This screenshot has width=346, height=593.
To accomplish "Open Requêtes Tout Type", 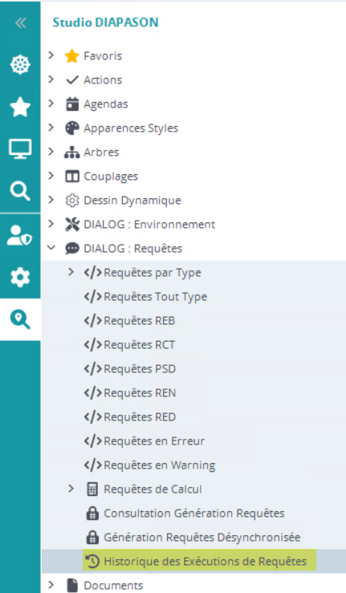I will (156, 297).
